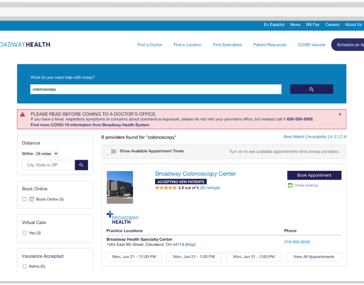Screen dimensions: 364x285
Task: Click View All Appointments button
Action: (313, 257)
